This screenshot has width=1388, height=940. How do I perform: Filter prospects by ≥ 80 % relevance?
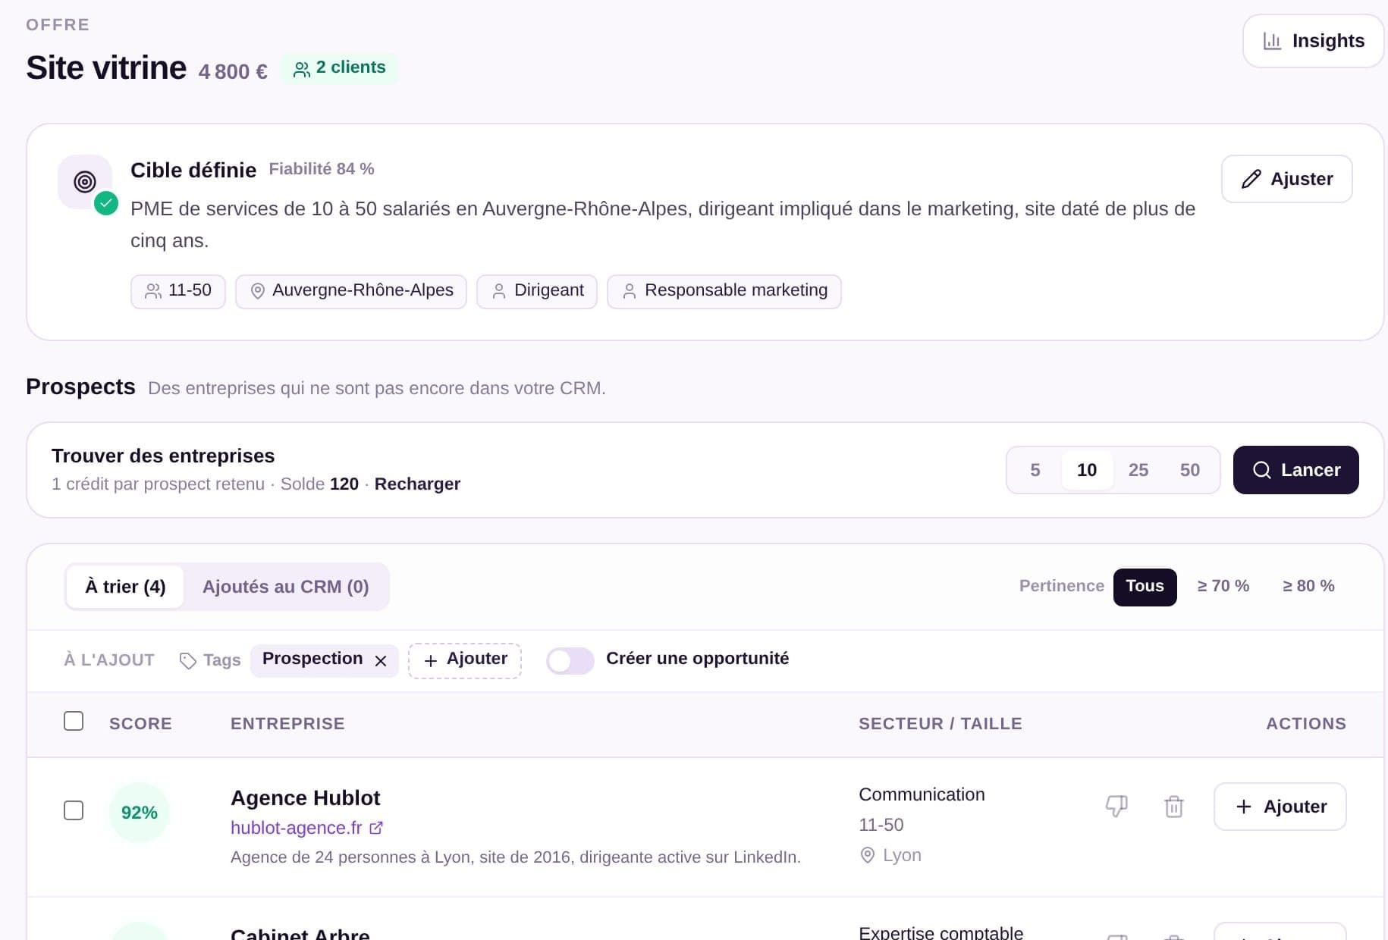point(1308,587)
